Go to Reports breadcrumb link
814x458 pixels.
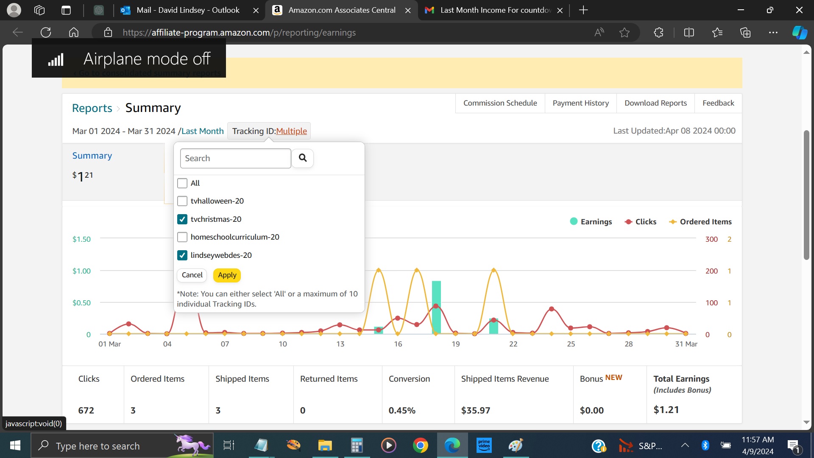coord(92,108)
